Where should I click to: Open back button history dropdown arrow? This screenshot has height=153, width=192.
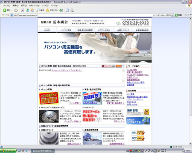click(12, 10)
